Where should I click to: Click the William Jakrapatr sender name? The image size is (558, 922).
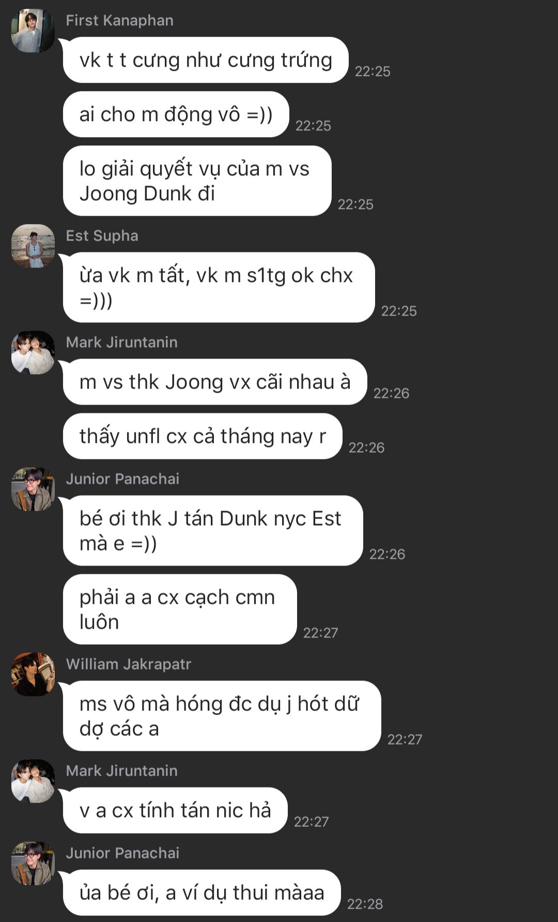click(129, 664)
